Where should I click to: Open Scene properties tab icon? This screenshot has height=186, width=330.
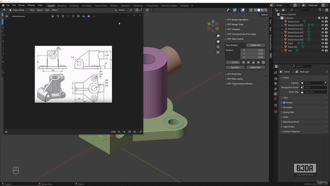click(276, 94)
